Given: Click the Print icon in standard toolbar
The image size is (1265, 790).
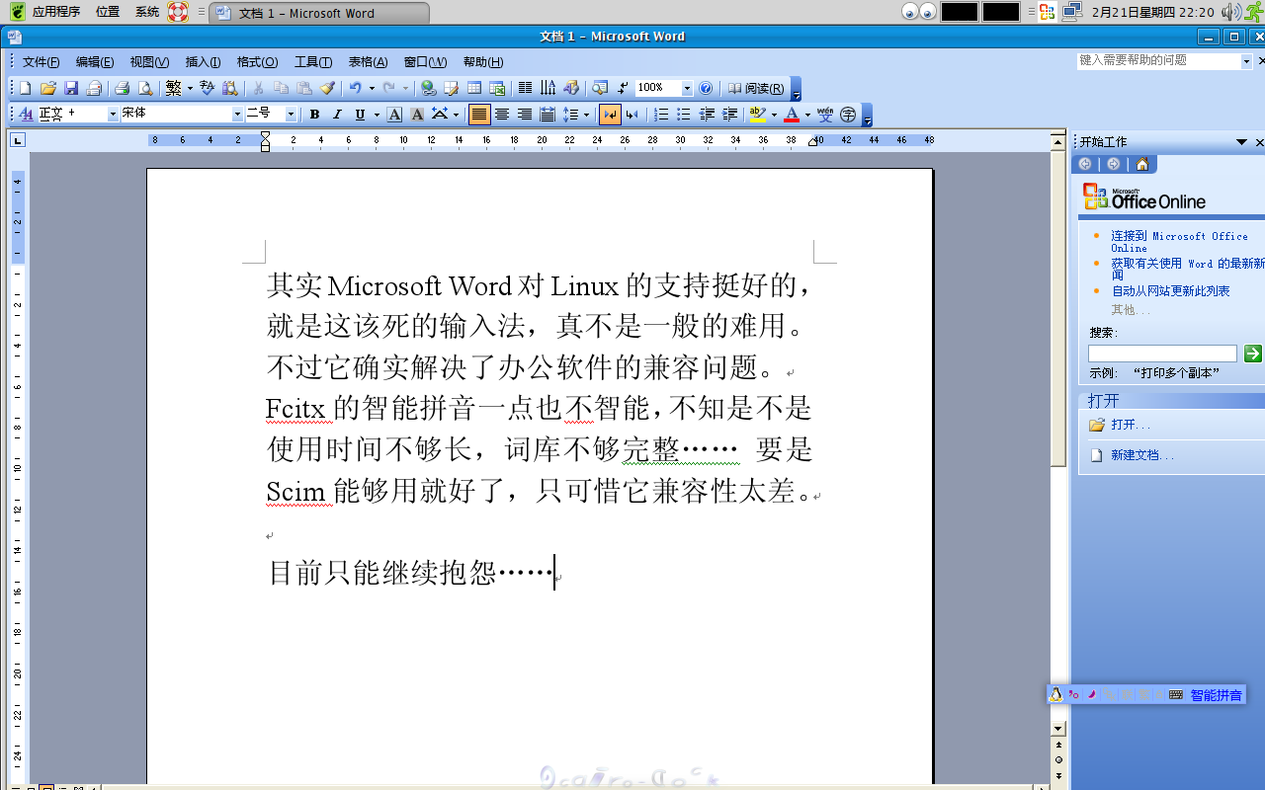Looking at the screenshot, I should (x=122, y=88).
